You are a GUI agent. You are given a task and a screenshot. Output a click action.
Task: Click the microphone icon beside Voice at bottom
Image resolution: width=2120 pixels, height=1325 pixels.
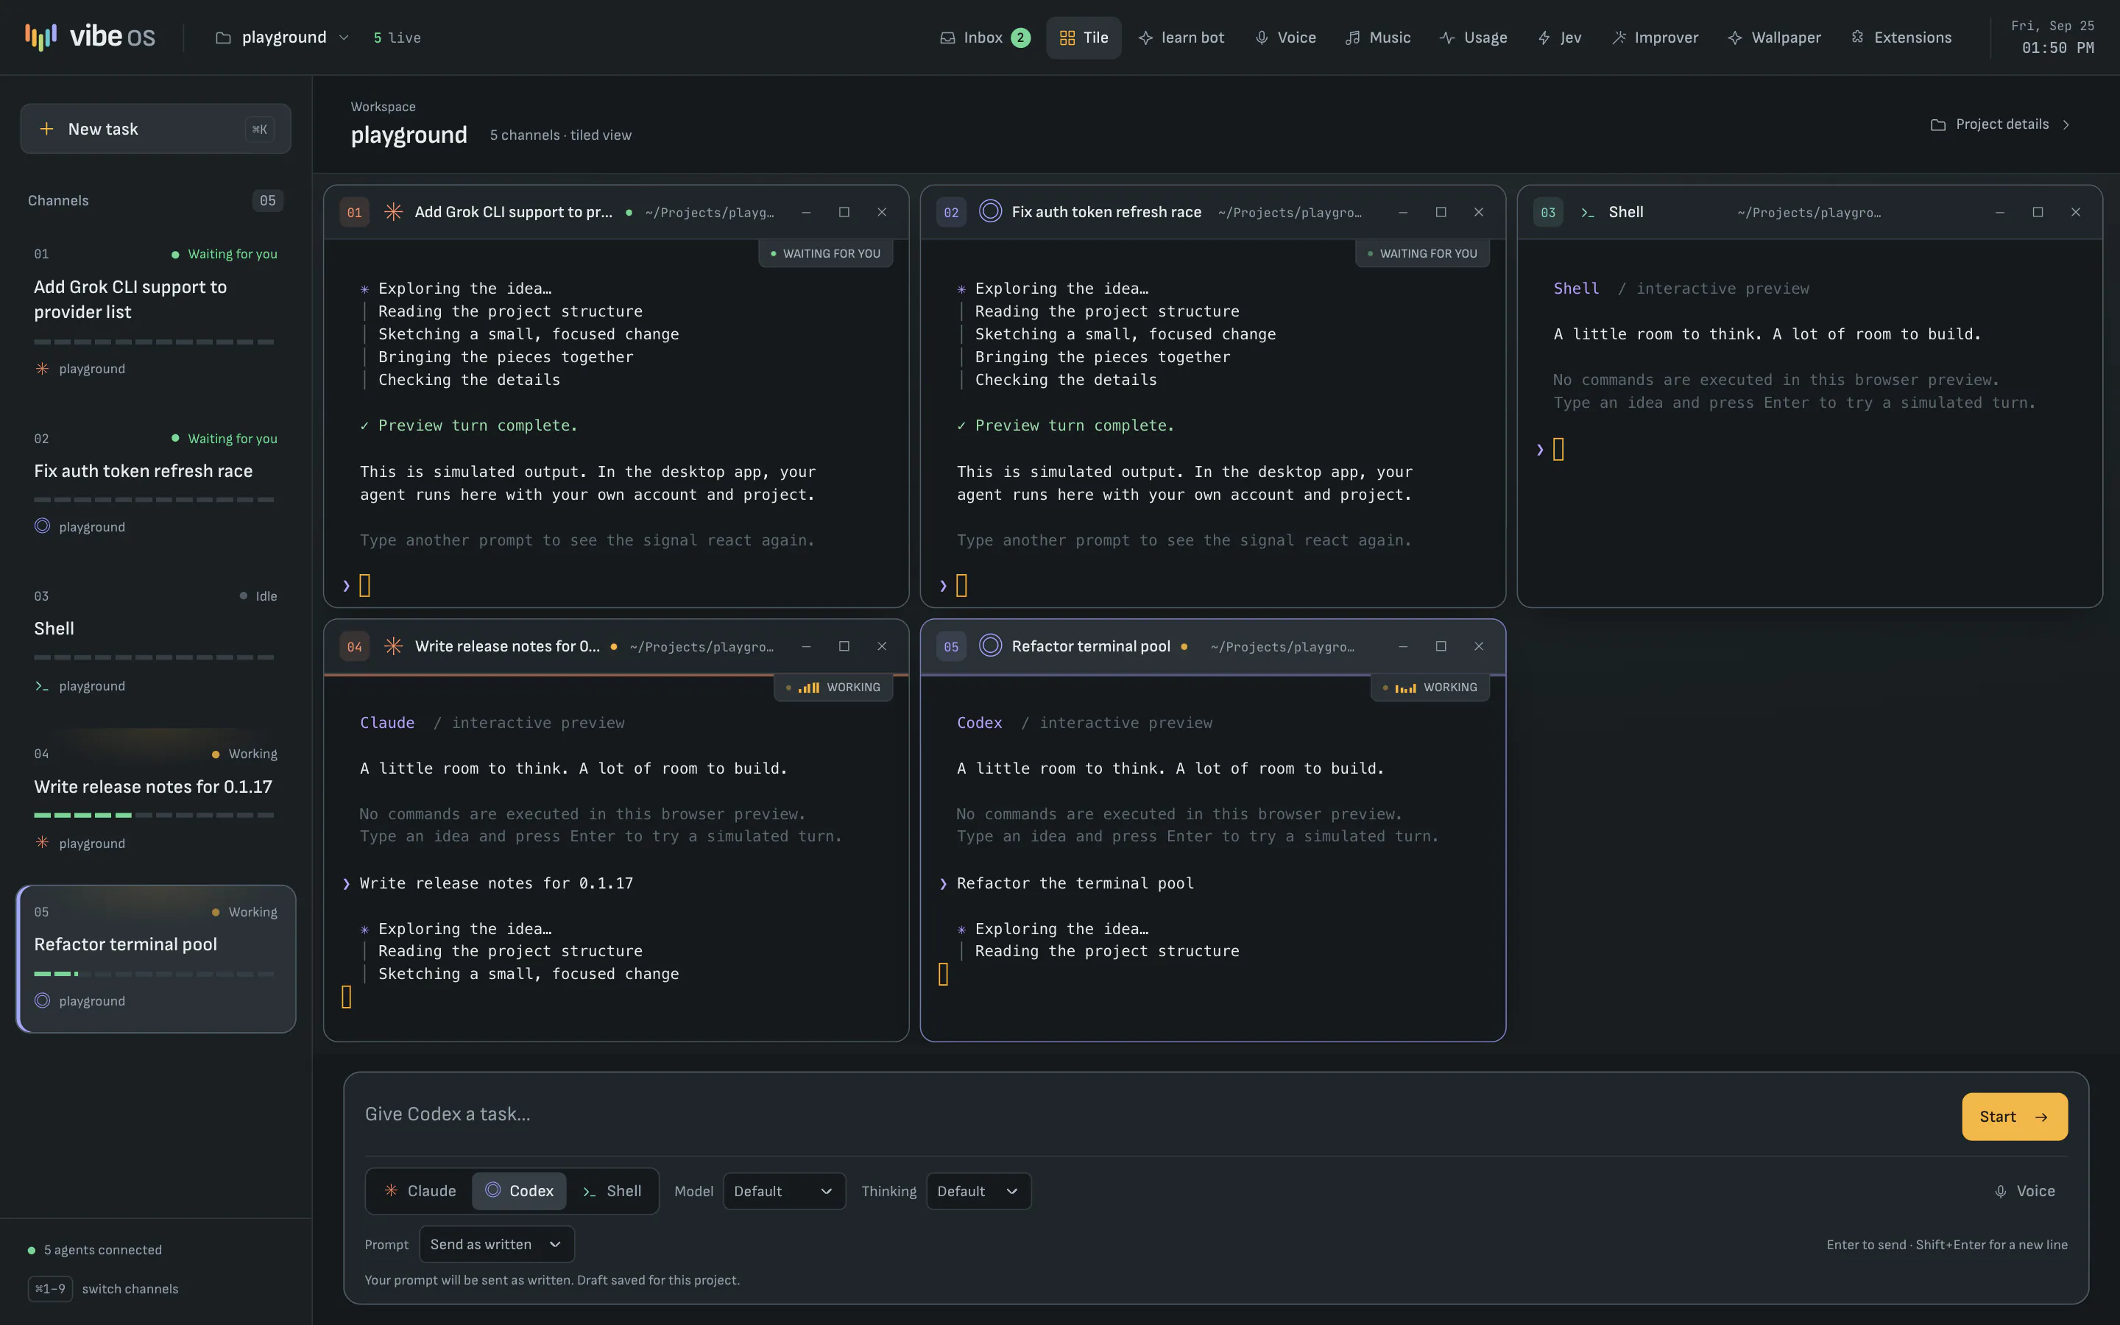2001,1191
